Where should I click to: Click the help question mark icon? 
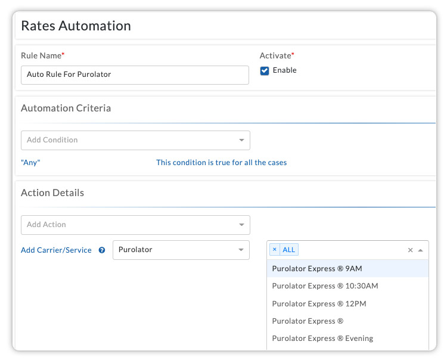102,250
